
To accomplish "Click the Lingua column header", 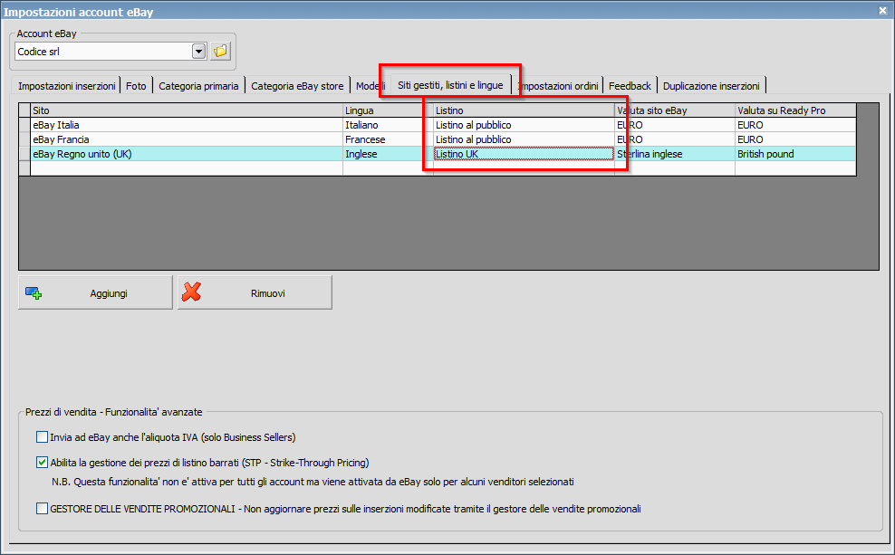I will [388, 110].
